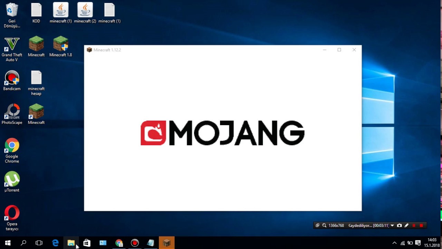Select the µTorrent desktop shortcut
The width and height of the screenshot is (442, 249).
pyautogui.click(x=12, y=182)
